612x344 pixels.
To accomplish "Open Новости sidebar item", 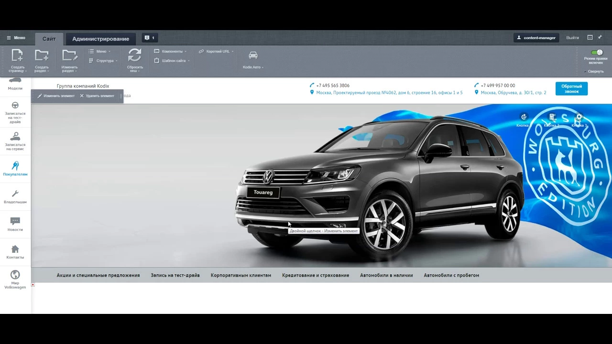I will [15, 225].
